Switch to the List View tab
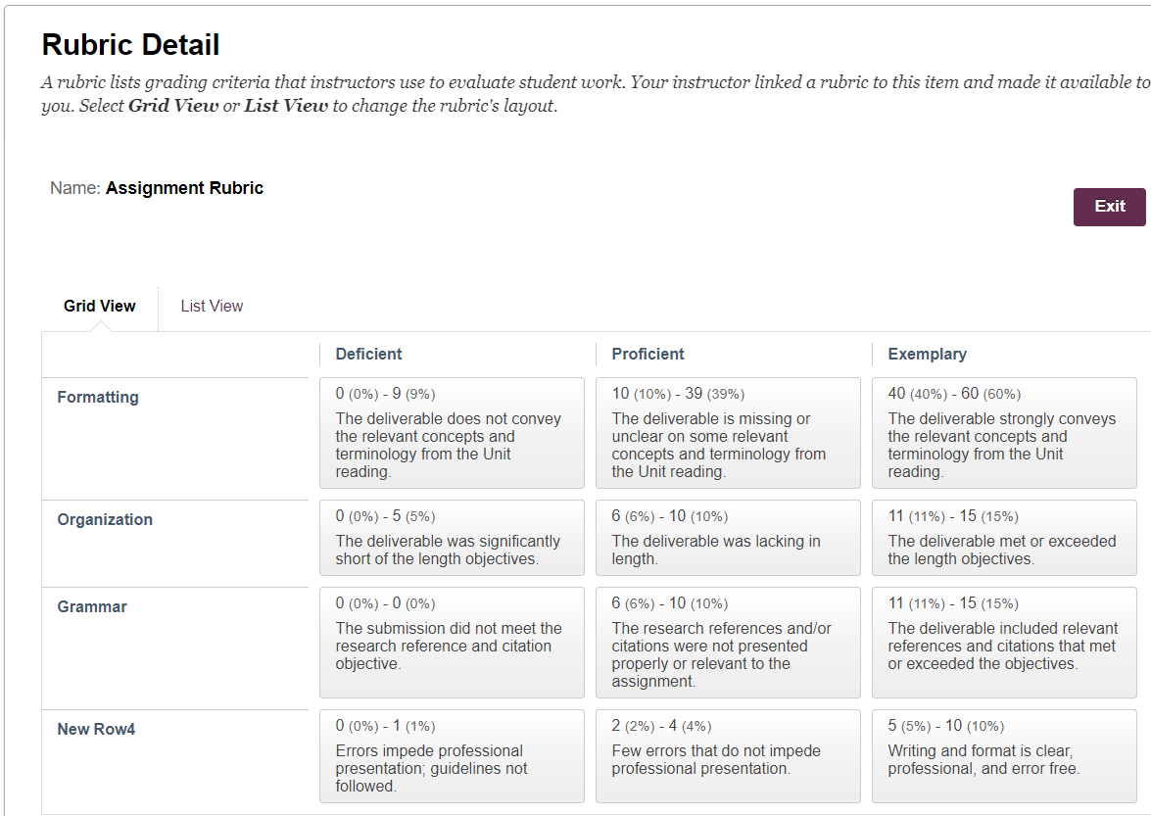 coord(212,307)
